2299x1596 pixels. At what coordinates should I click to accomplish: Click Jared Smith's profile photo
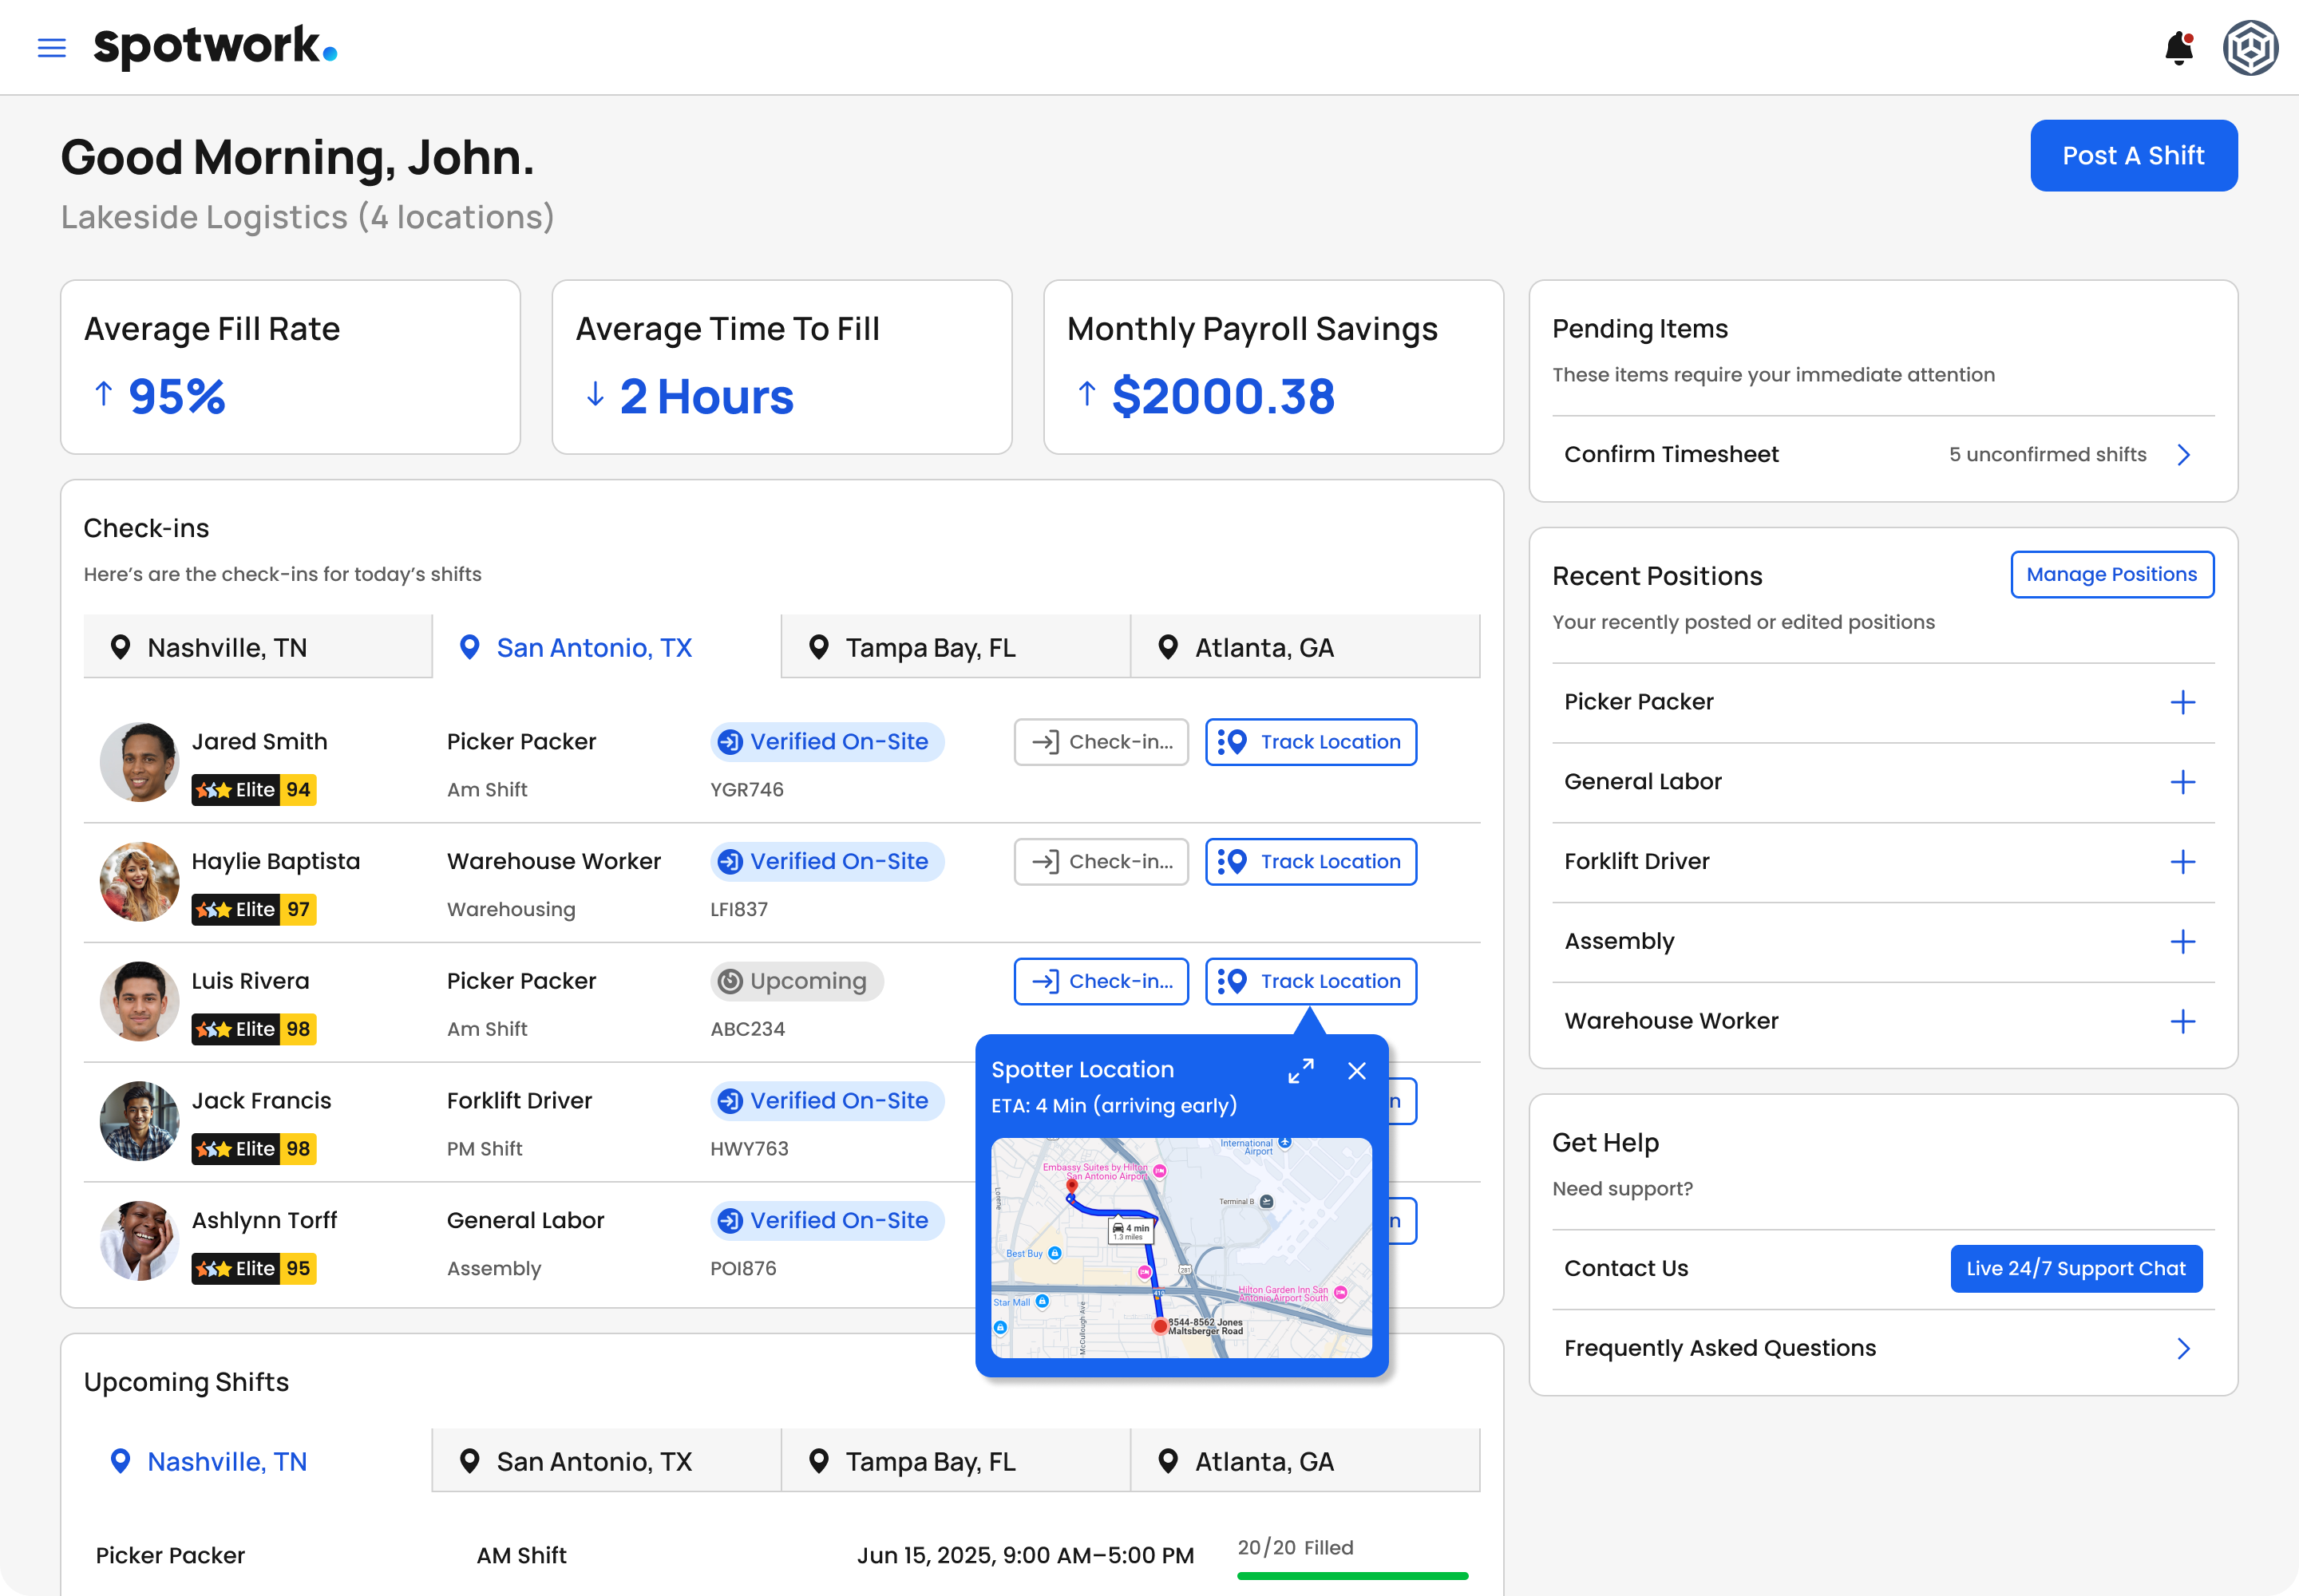(x=139, y=762)
